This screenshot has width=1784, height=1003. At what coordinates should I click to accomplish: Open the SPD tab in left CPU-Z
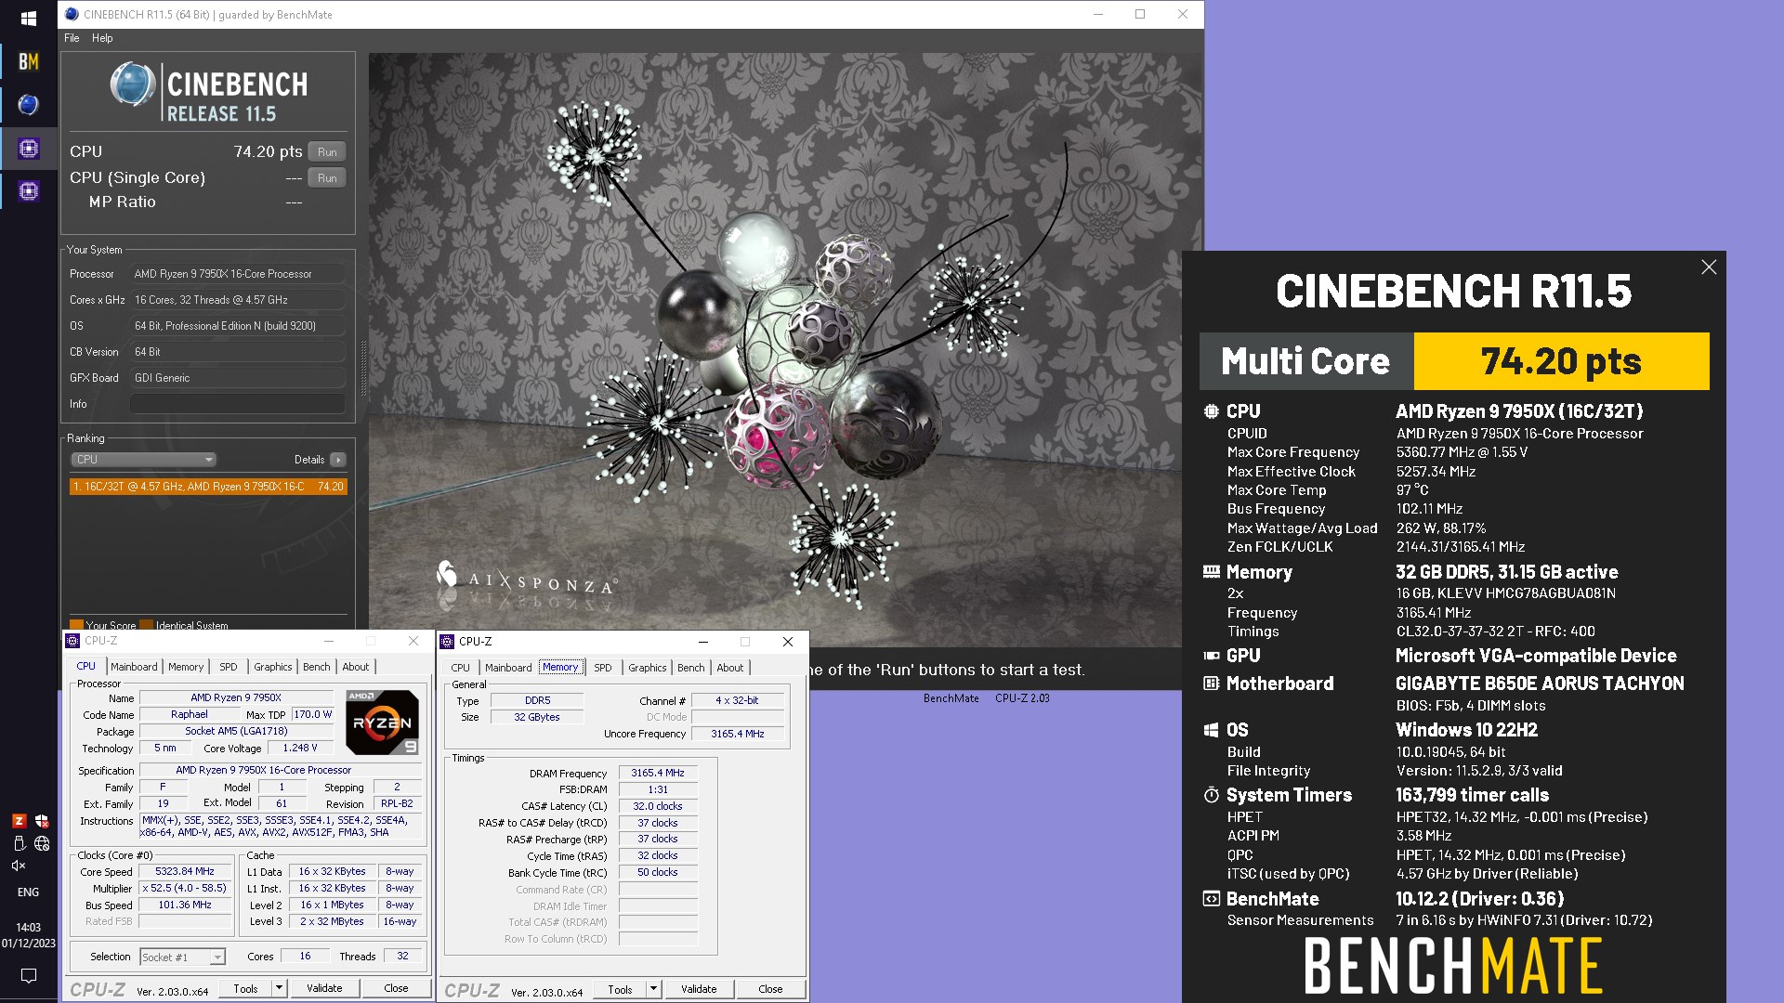[229, 667]
